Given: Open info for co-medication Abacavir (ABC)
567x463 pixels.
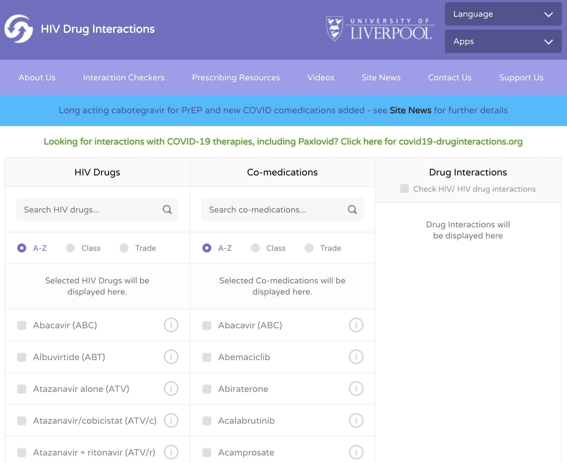Looking at the screenshot, I should (x=356, y=325).
